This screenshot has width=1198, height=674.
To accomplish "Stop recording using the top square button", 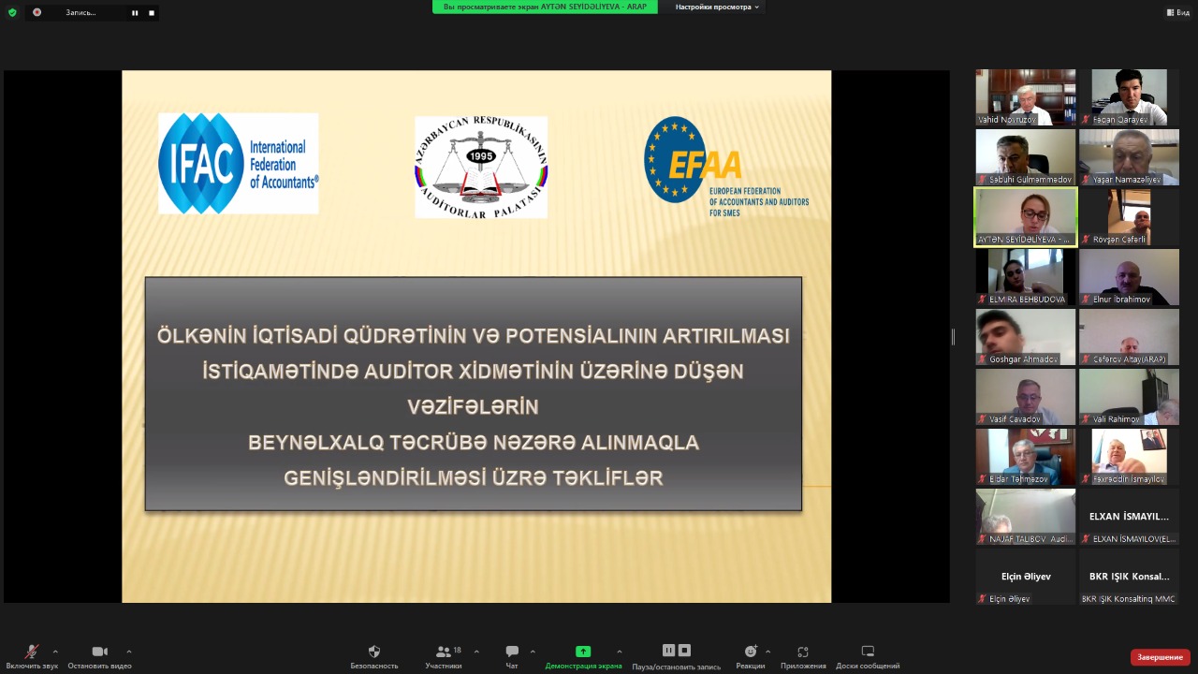I will click(152, 13).
